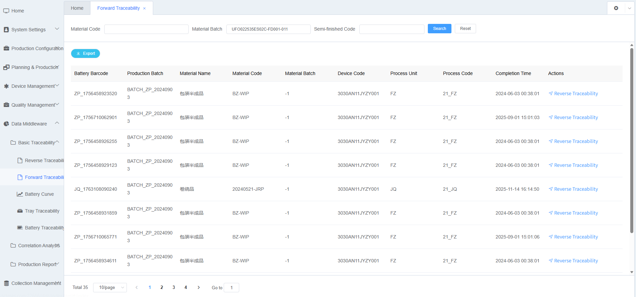Click the Semi-finished Code input field
Viewport: 636px width, 297px height.
pyautogui.click(x=392, y=29)
